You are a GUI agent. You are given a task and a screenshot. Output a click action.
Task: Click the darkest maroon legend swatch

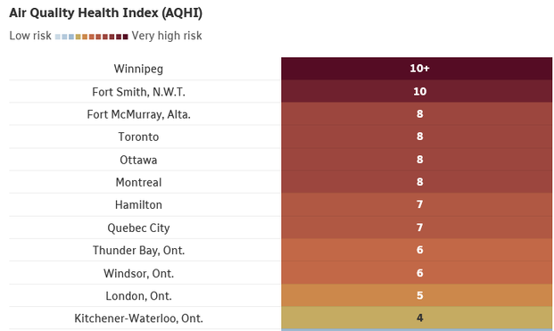(x=126, y=37)
